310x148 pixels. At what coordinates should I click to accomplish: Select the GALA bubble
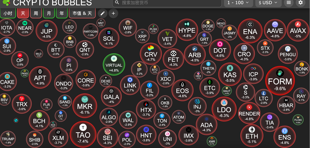tap(111, 96)
